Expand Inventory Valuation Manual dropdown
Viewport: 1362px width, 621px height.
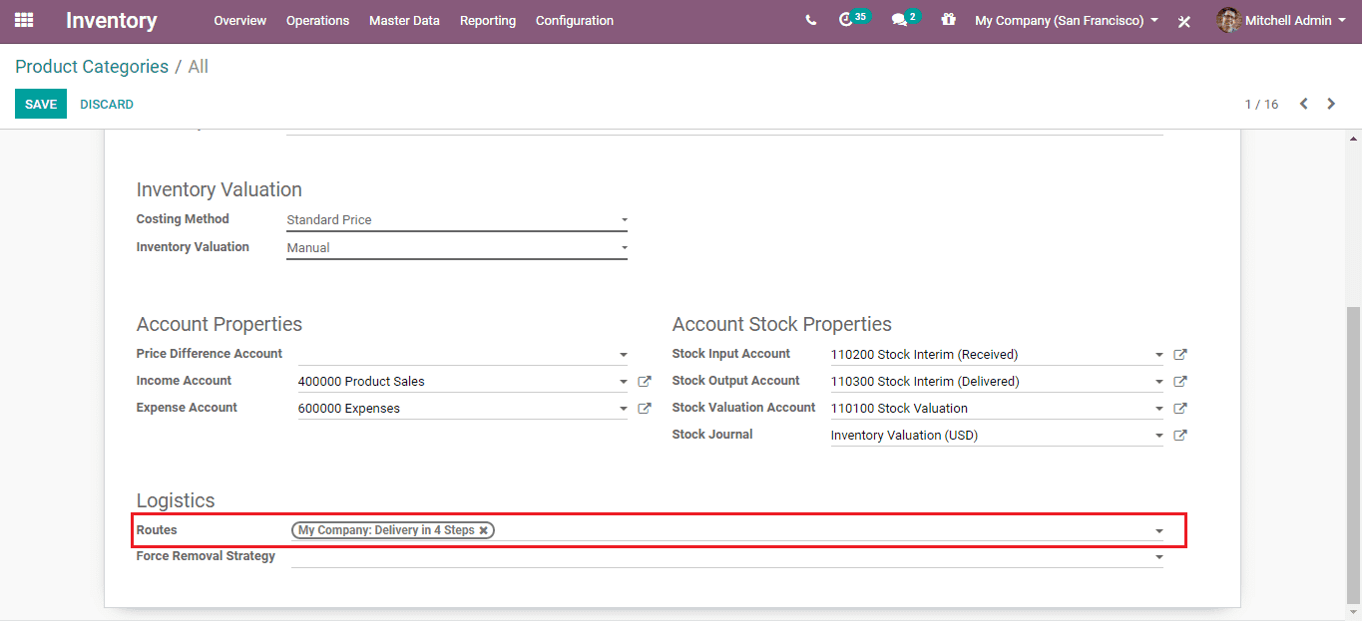[624, 248]
